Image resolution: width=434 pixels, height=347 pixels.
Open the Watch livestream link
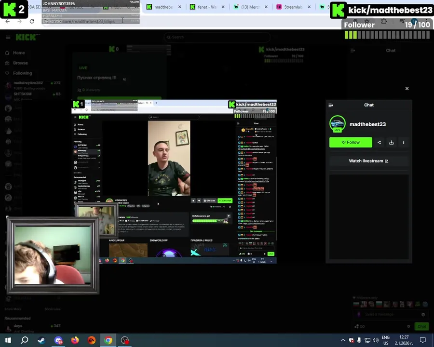[x=369, y=161]
